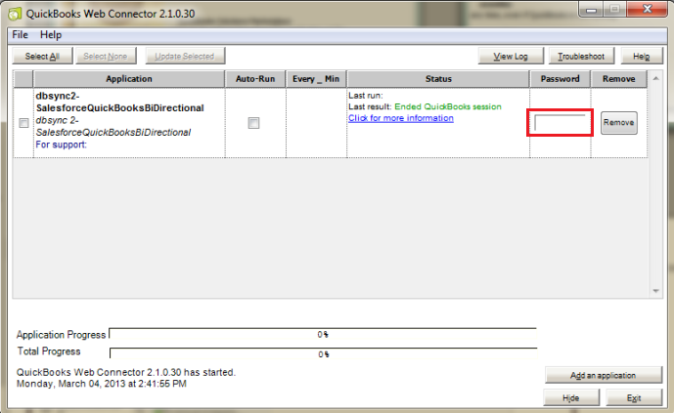Image resolution: width=674 pixels, height=413 pixels.
Task: Click the Every _ Min interval field
Action: click(x=316, y=122)
